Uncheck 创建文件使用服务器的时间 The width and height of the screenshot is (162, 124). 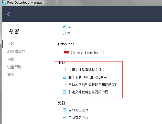coord(64,92)
